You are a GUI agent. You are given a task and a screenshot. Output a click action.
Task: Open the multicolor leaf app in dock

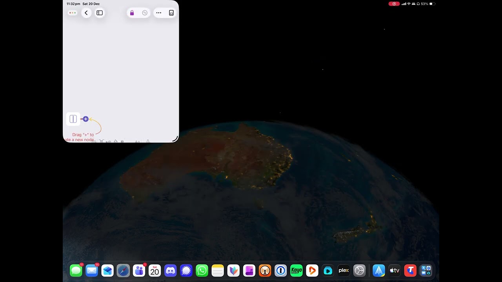(x=233, y=271)
